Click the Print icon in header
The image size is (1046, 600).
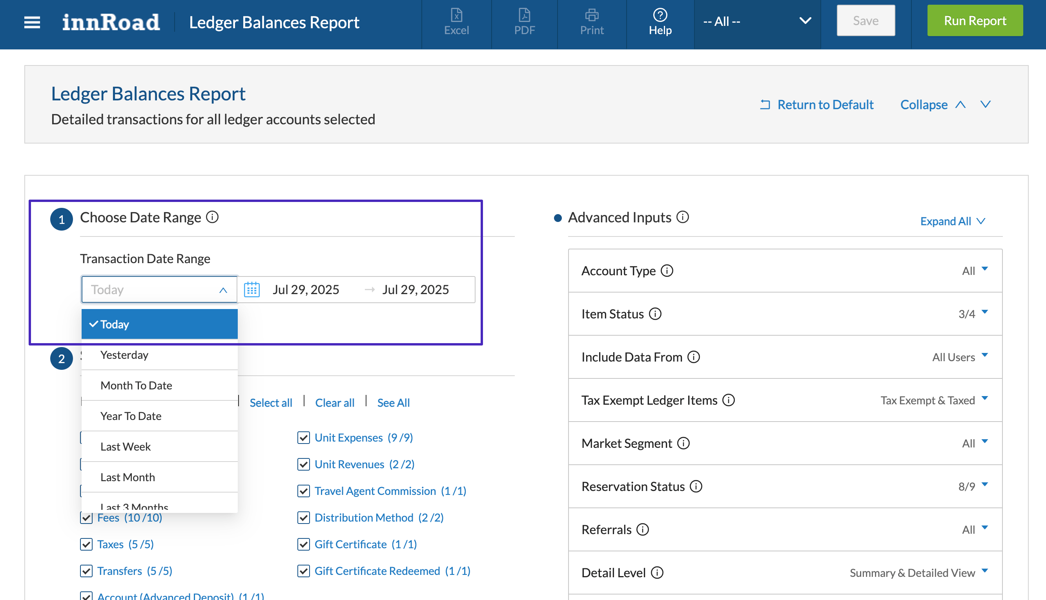[x=591, y=22]
